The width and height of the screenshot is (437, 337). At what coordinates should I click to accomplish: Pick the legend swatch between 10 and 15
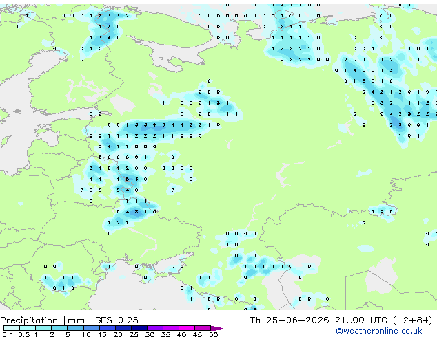(x=92, y=328)
